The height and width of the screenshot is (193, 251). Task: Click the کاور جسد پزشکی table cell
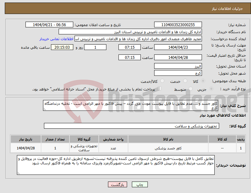point(168,148)
